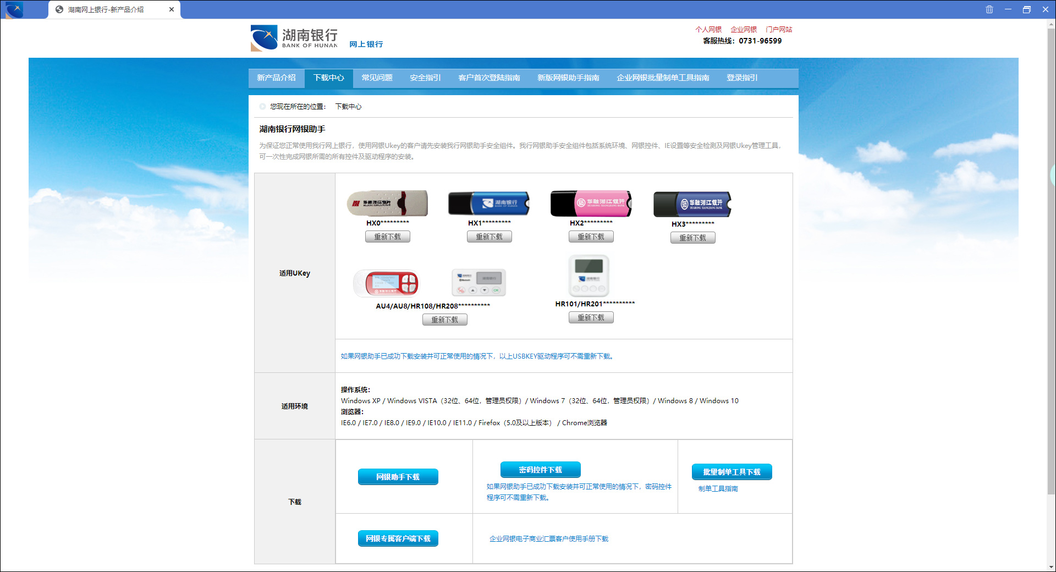The image size is (1056, 572).
Task: Go to 个人网银 link
Action: (x=708, y=30)
